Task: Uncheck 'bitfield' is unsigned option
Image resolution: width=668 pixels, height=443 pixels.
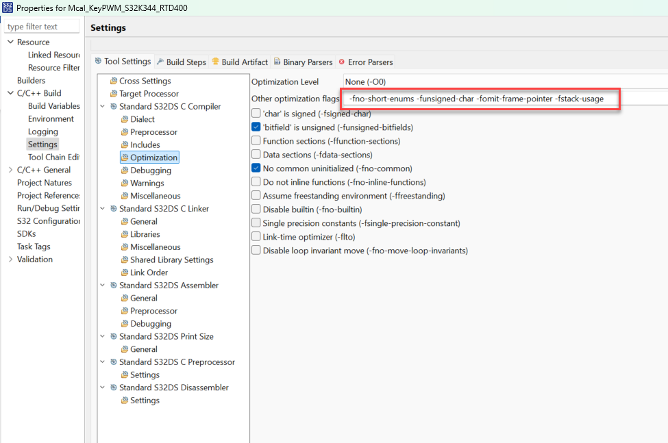Action: pos(256,127)
